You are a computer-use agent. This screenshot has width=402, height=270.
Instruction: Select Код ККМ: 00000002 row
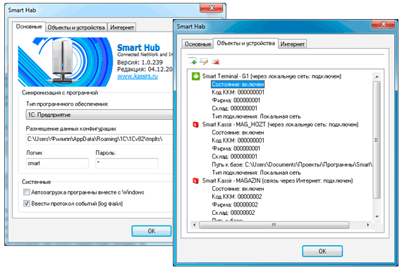[x=237, y=197]
